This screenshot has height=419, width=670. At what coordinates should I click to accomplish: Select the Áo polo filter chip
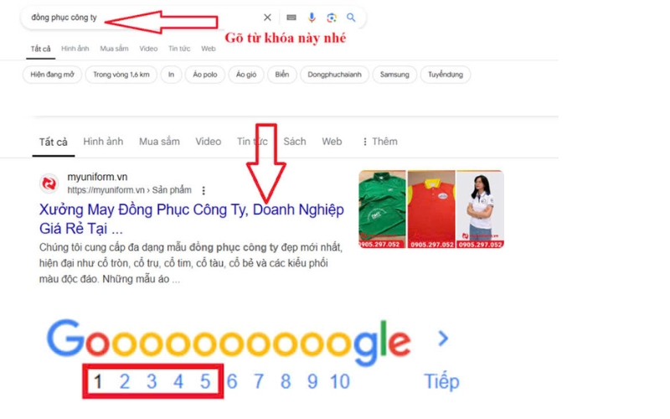pyautogui.click(x=204, y=75)
